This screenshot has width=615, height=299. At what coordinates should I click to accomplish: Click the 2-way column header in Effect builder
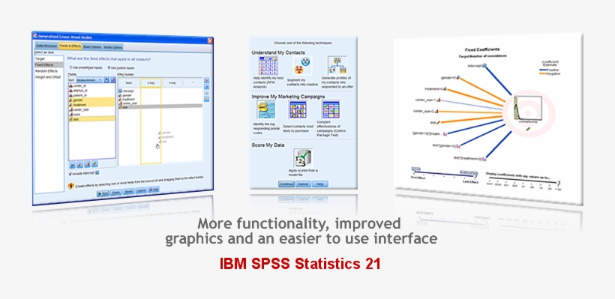[x=151, y=82]
